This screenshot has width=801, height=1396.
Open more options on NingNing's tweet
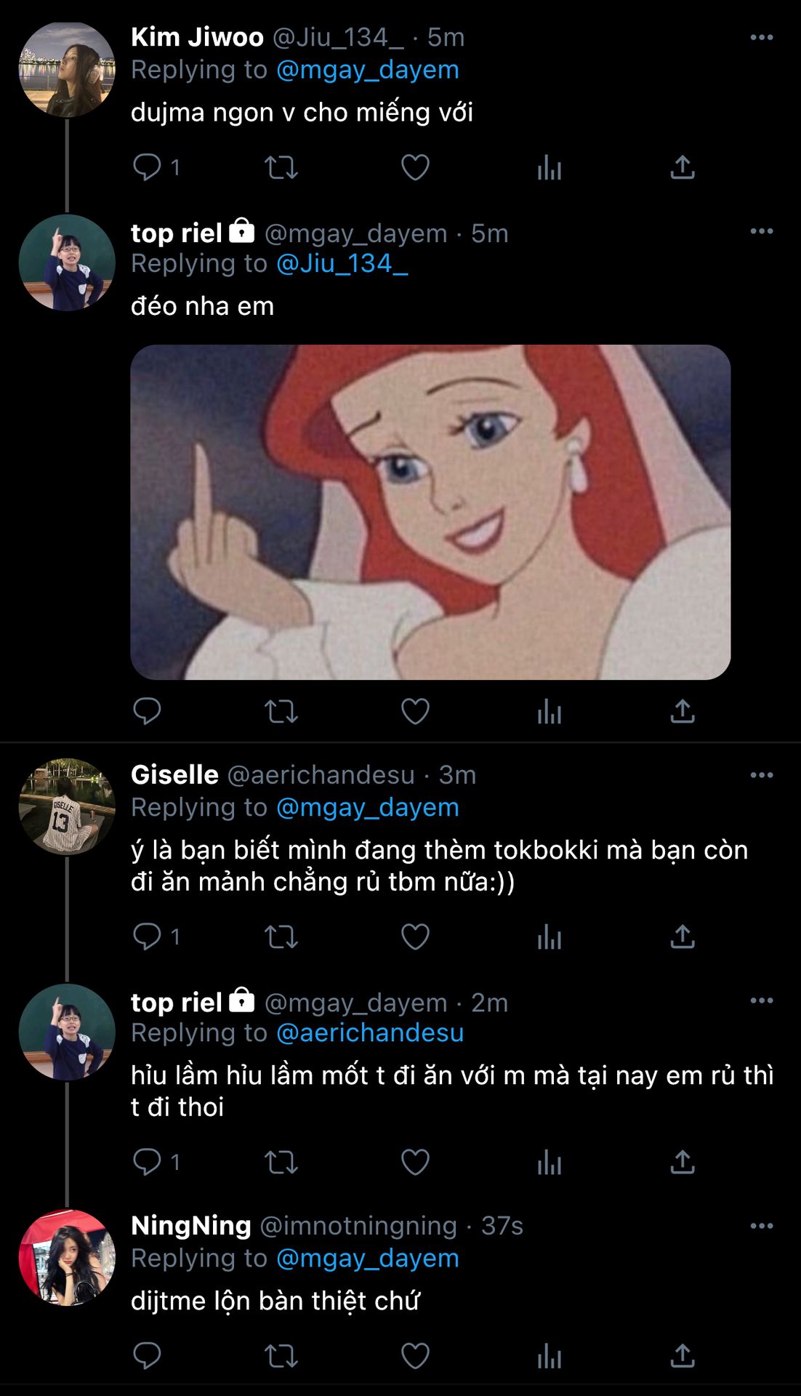761,1226
